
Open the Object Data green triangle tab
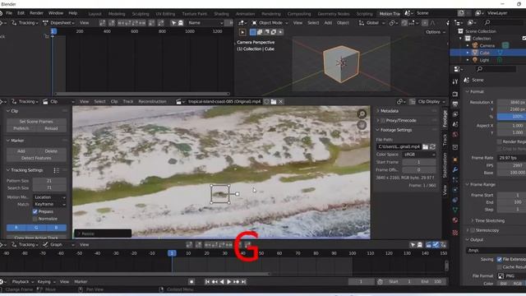(x=454, y=210)
